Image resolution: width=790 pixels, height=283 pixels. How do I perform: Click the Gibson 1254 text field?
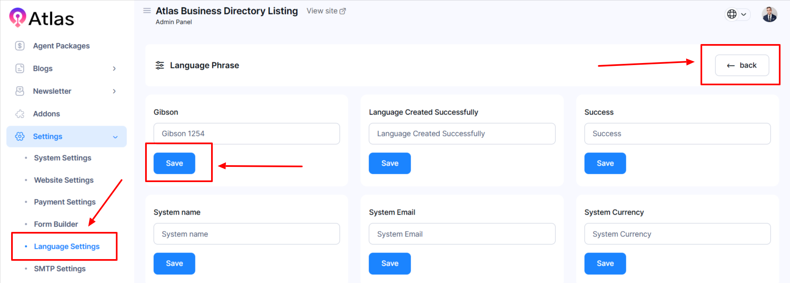[x=246, y=133]
